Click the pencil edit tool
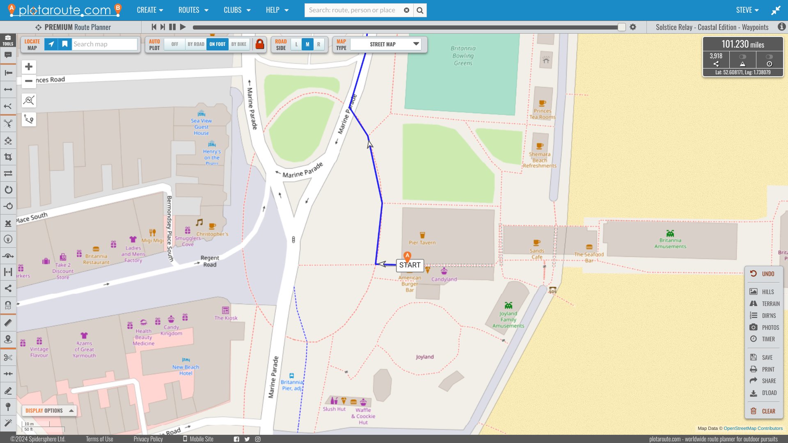The width and height of the screenshot is (788, 443). pos(8,391)
